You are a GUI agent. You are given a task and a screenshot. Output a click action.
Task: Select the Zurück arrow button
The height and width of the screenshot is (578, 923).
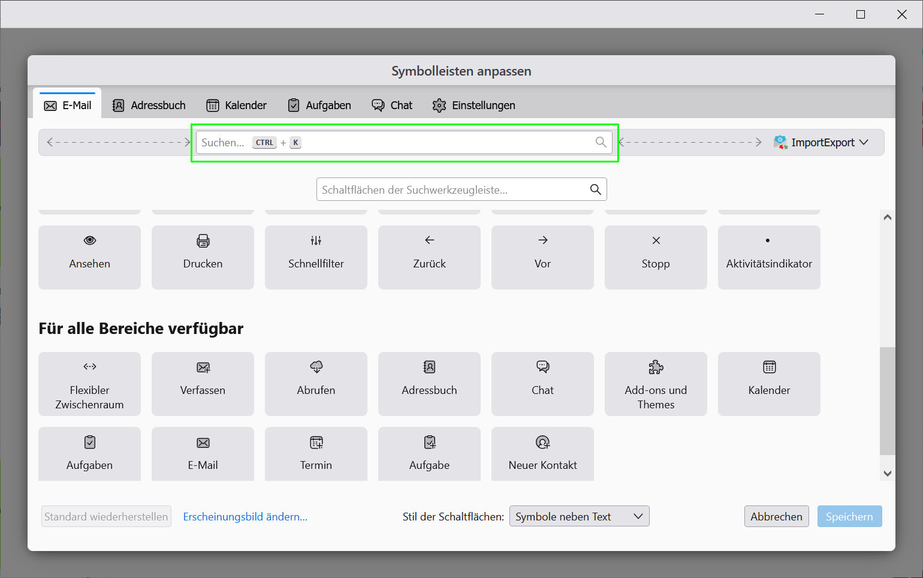[429, 257]
